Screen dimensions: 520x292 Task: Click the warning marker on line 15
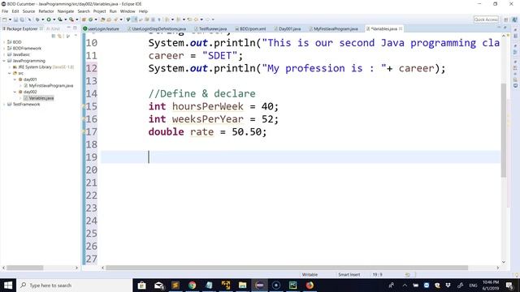click(x=84, y=106)
